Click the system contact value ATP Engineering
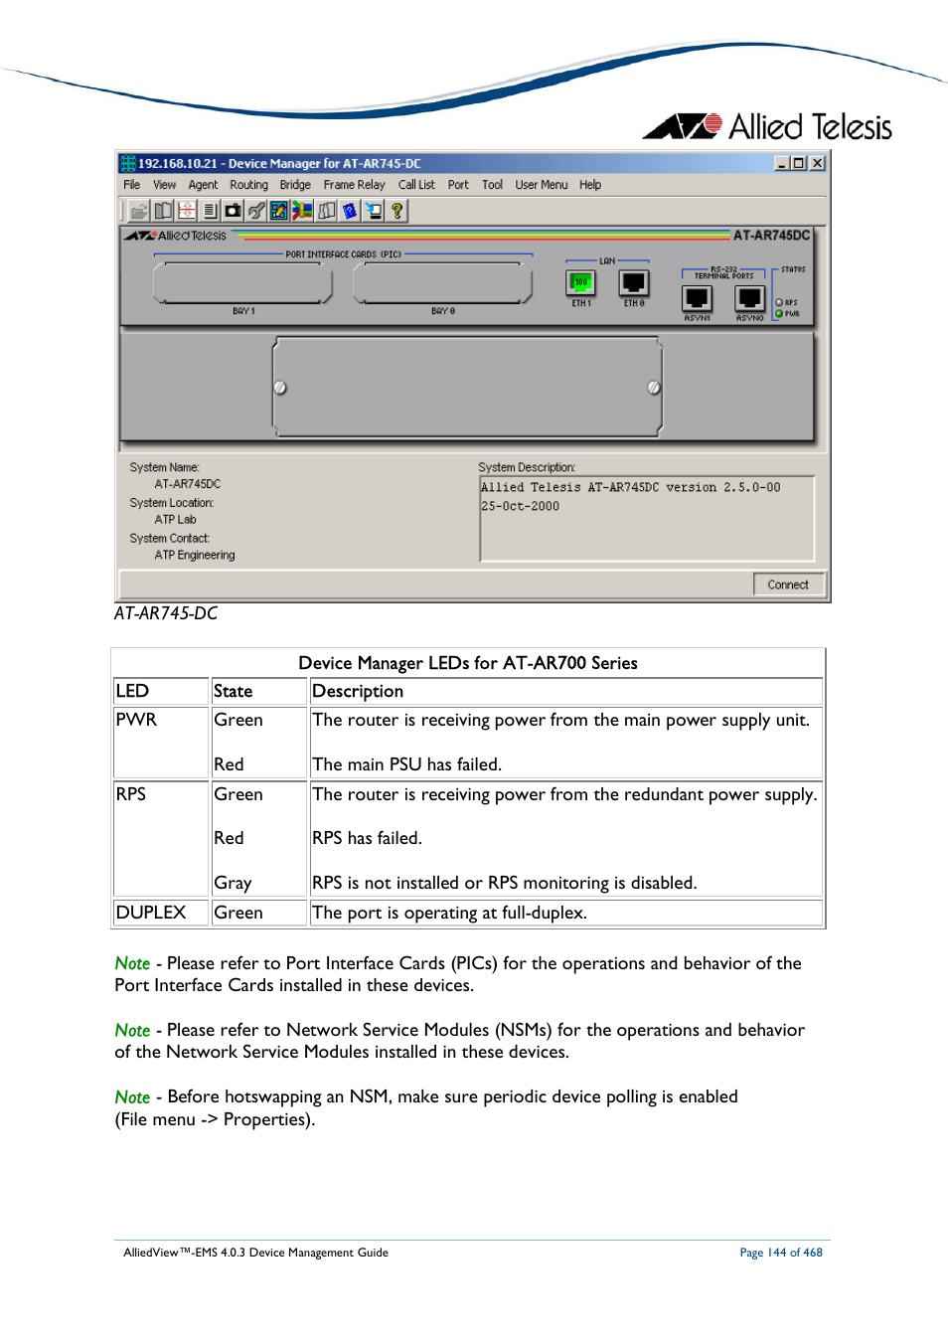Viewport: 948px width, 1343px height. pos(195,556)
